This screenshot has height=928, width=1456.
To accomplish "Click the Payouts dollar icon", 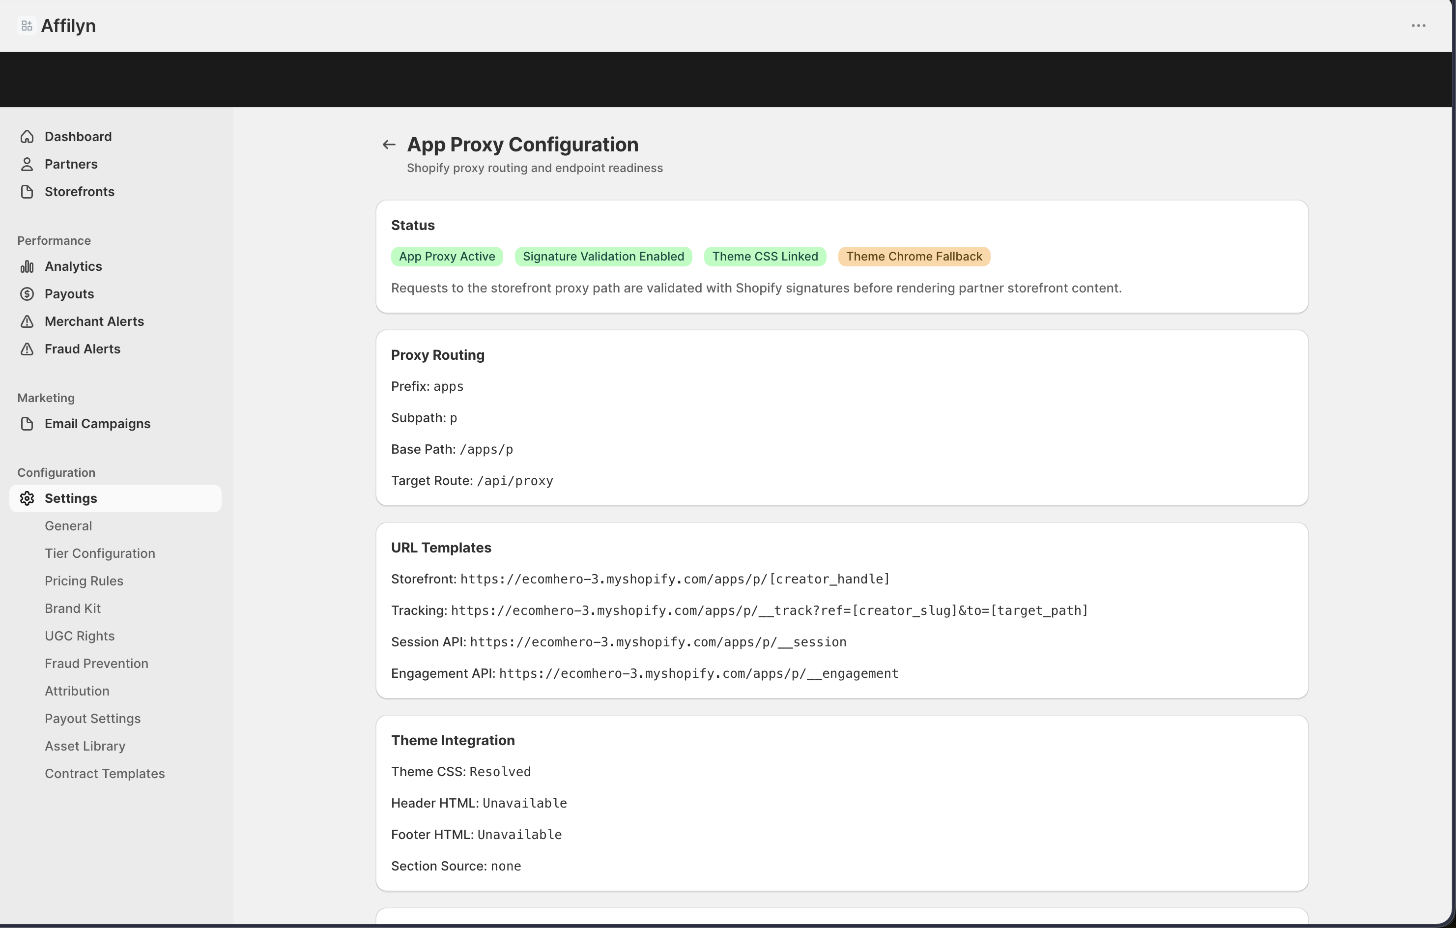I will coord(27,294).
